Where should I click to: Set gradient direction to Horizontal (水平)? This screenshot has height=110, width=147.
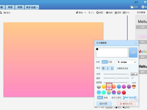point(100,98)
